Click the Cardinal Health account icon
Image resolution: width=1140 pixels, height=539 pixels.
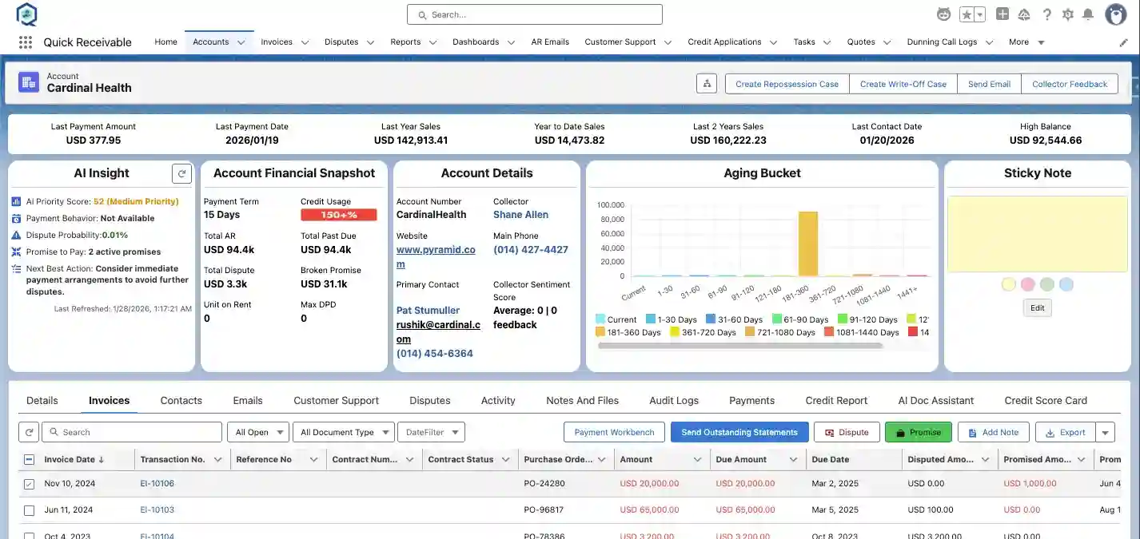click(29, 82)
